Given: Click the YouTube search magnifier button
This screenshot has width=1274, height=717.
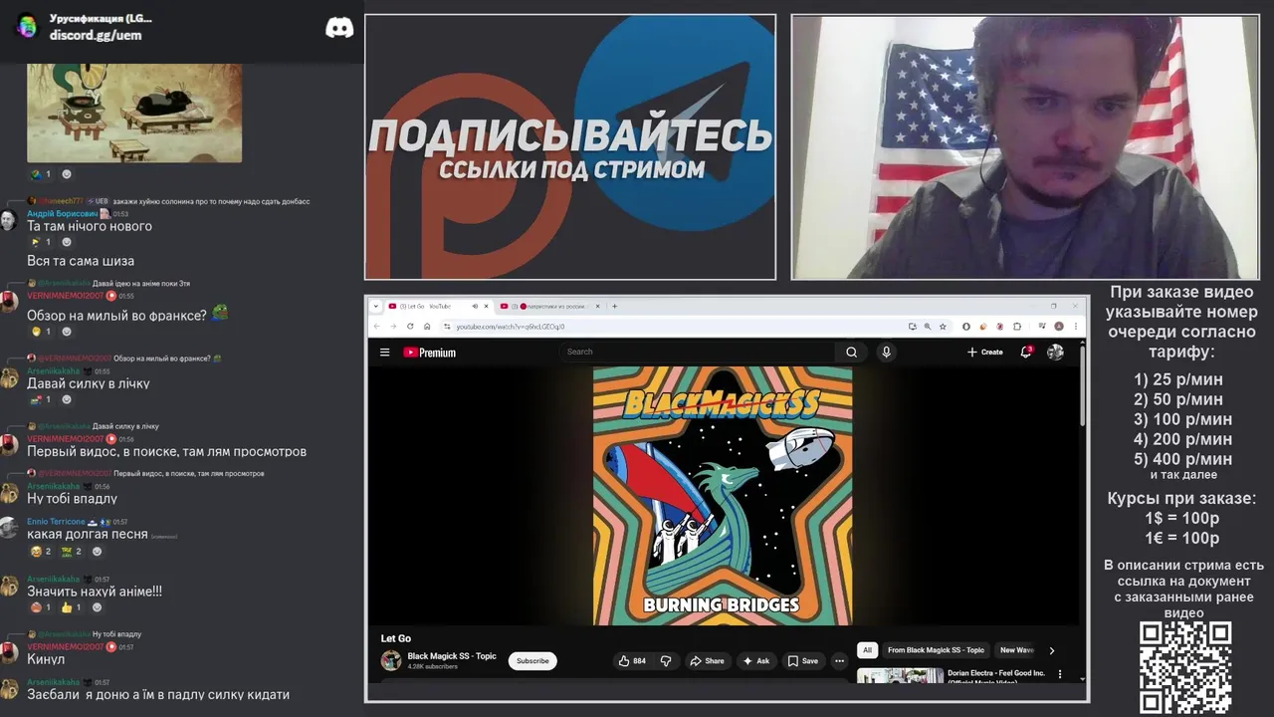Looking at the screenshot, I should point(851,352).
